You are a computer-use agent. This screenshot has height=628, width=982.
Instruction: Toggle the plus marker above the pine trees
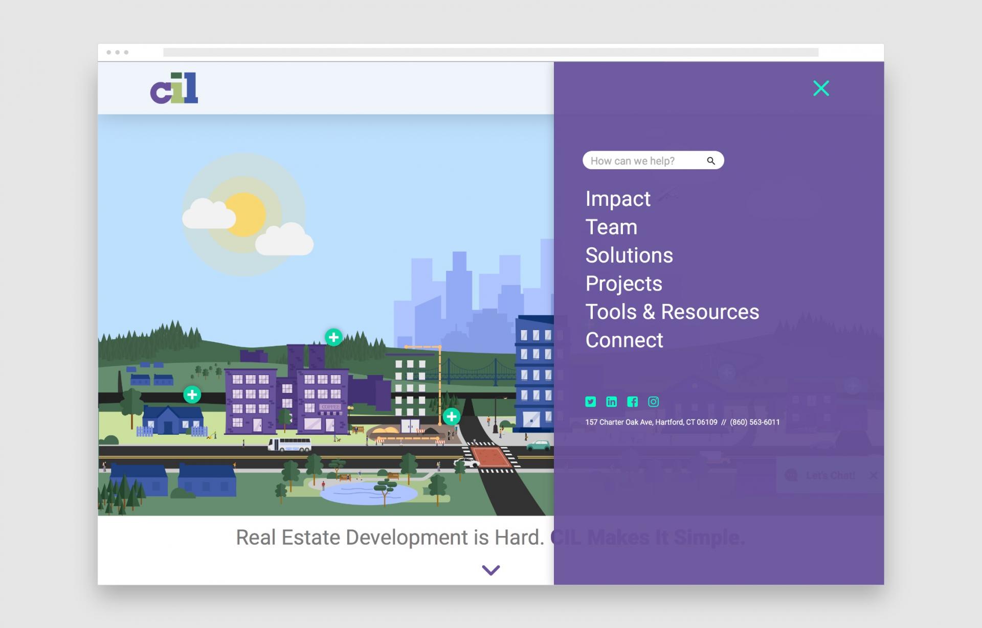[x=333, y=336]
